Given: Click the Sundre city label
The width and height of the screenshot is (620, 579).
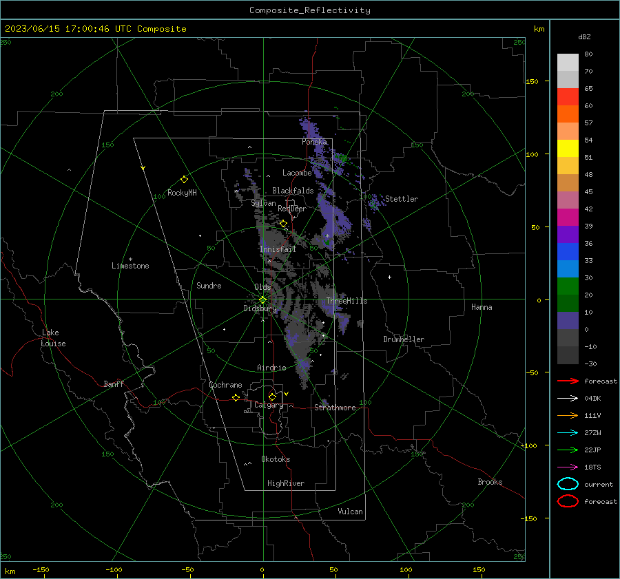Looking at the screenshot, I should click(209, 285).
